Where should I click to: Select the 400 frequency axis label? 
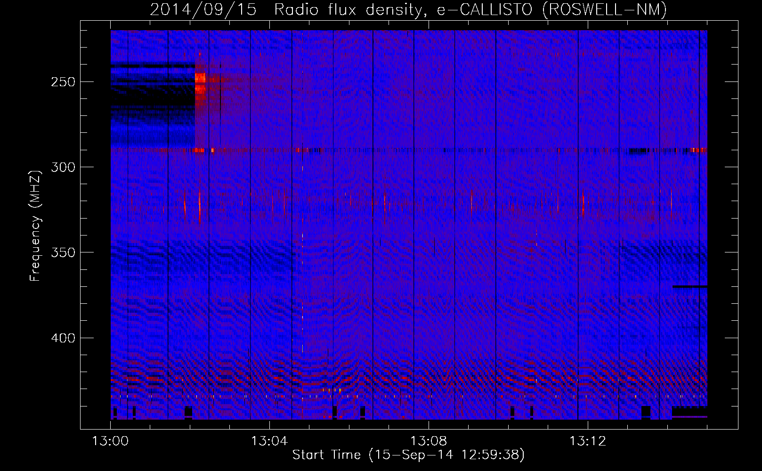point(63,338)
